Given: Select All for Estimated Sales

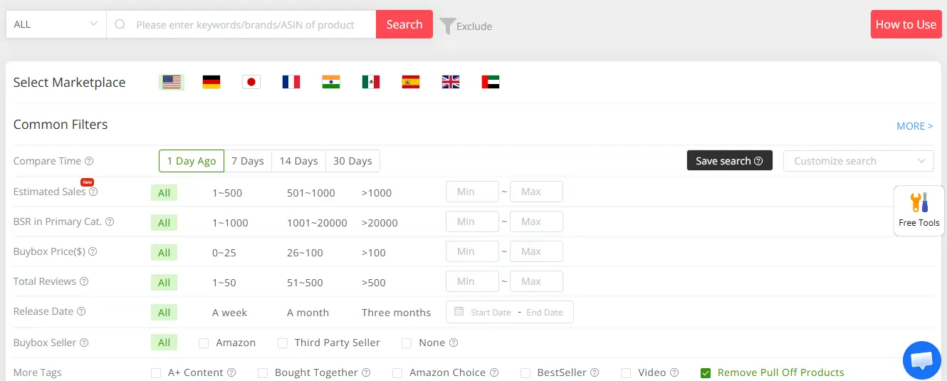Looking at the screenshot, I should point(164,193).
